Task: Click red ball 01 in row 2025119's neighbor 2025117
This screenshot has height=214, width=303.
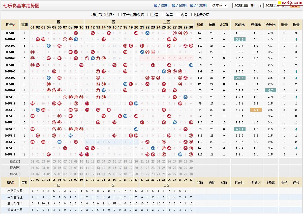Action: 32,142
